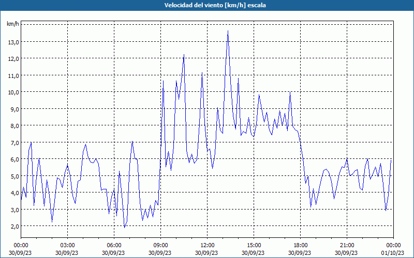Select the 9,0 y-axis label
This screenshot has width=414, height=258.
tap(15, 109)
